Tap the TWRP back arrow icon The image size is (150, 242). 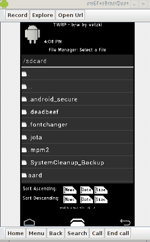pos(125,222)
